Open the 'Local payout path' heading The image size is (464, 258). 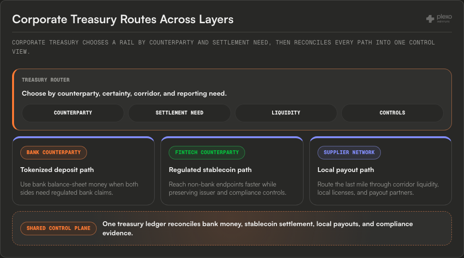pyautogui.click(x=346, y=170)
